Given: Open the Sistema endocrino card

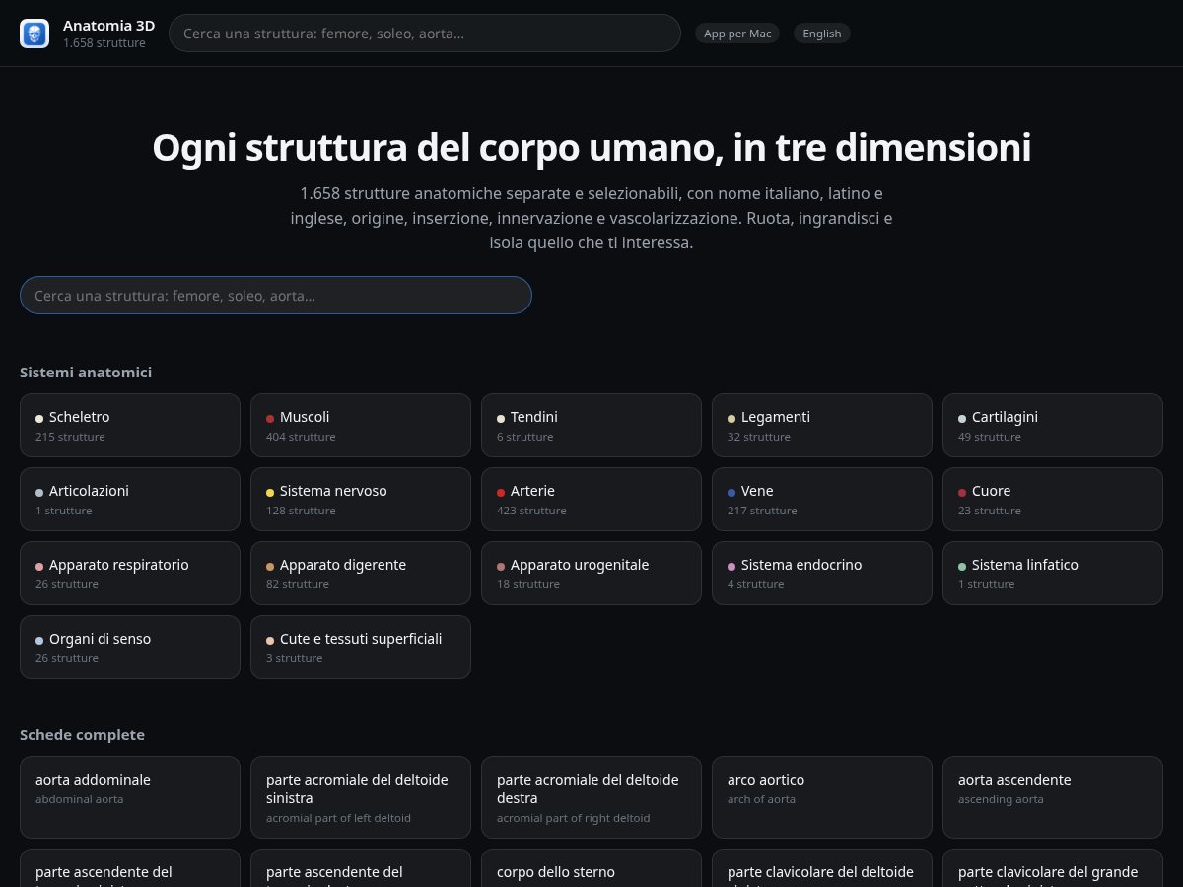Looking at the screenshot, I should click(822, 574).
